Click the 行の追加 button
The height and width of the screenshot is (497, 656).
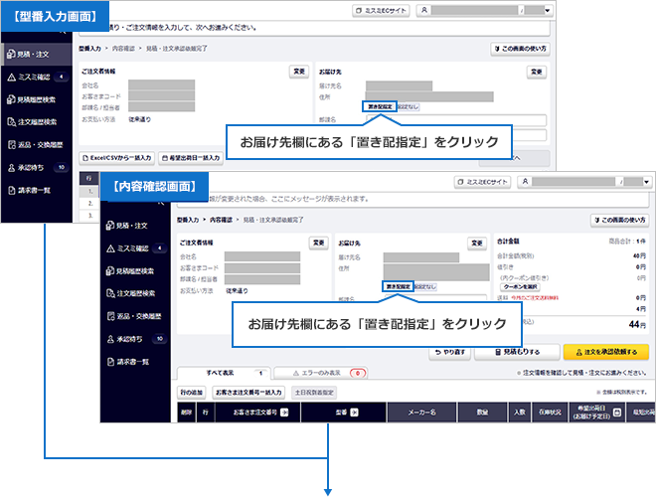191,393
